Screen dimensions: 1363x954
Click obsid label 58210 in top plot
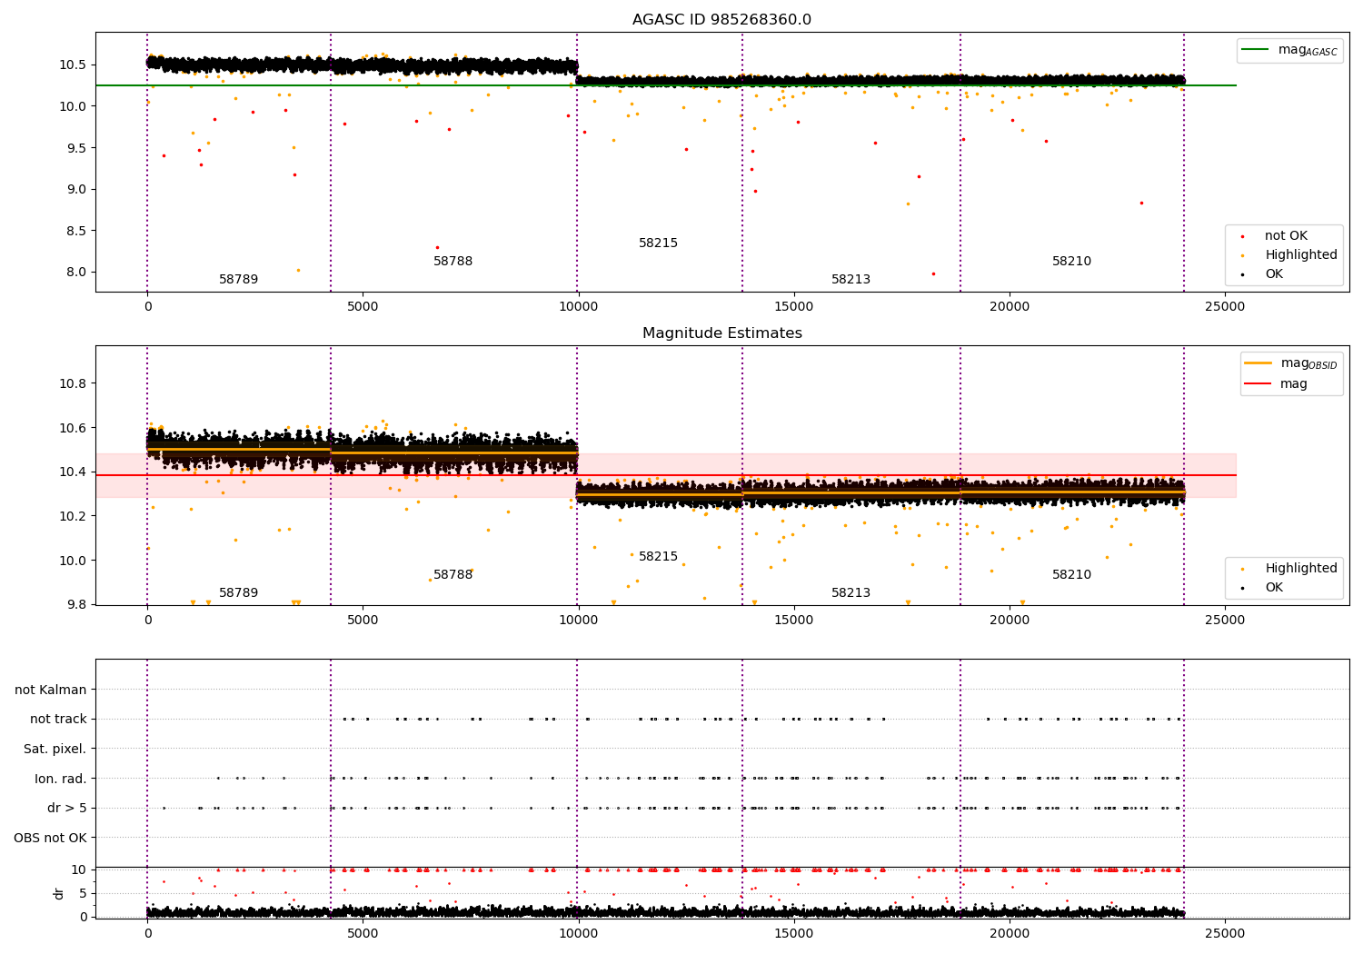point(1072,262)
